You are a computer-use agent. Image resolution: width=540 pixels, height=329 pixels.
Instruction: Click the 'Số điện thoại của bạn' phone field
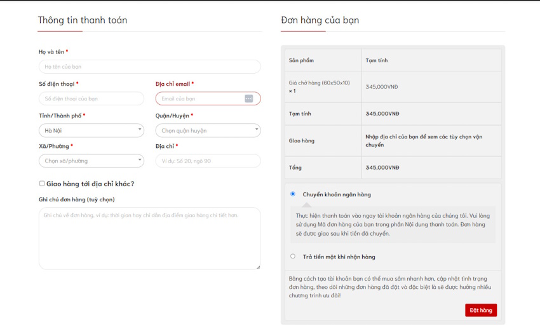[91, 98]
